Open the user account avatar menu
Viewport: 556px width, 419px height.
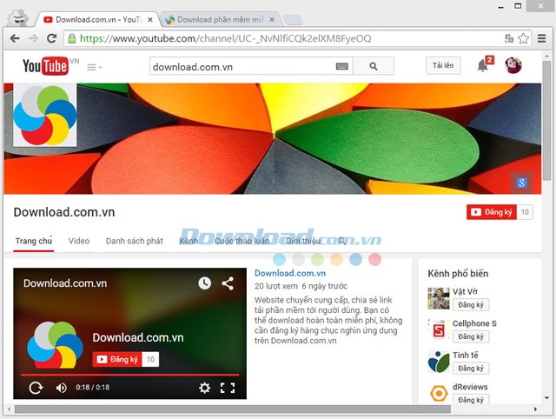click(x=513, y=66)
